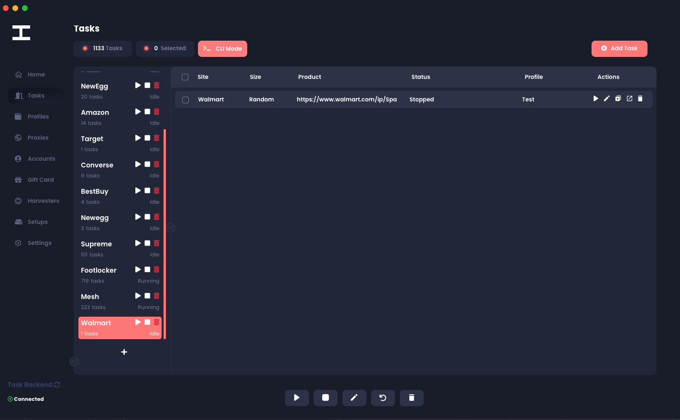Stop the Amazon task group
Image resolution: width=680 pixels, height=420 pixels.
[x=147, y=111]
